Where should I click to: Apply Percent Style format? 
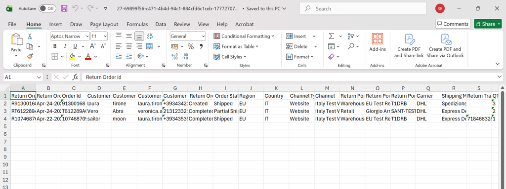(191, 46)
